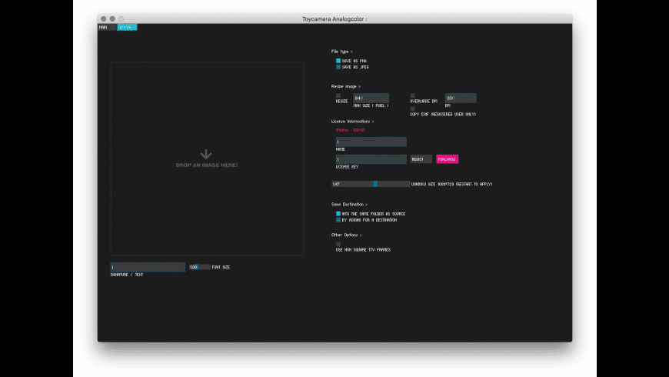Toggle the Resize checkbox
The image size is (669, 377).
338,95
